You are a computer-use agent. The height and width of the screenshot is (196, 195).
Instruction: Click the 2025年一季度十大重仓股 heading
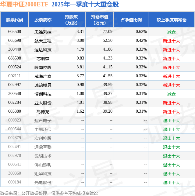pyautogui.click(x=85, y=4)
